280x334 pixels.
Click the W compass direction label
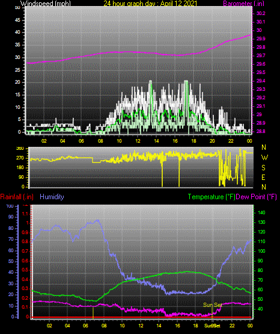(264, 158)
